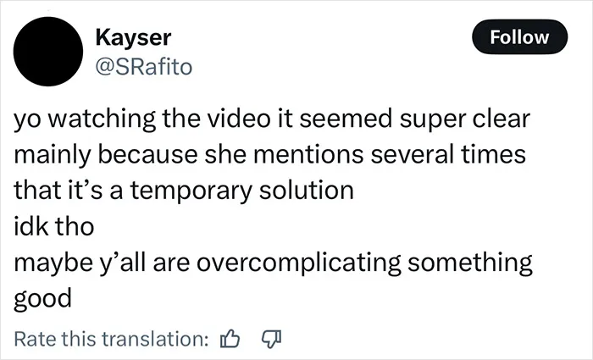Click the final word 'good' in the tweet

(x=42, y=299)
